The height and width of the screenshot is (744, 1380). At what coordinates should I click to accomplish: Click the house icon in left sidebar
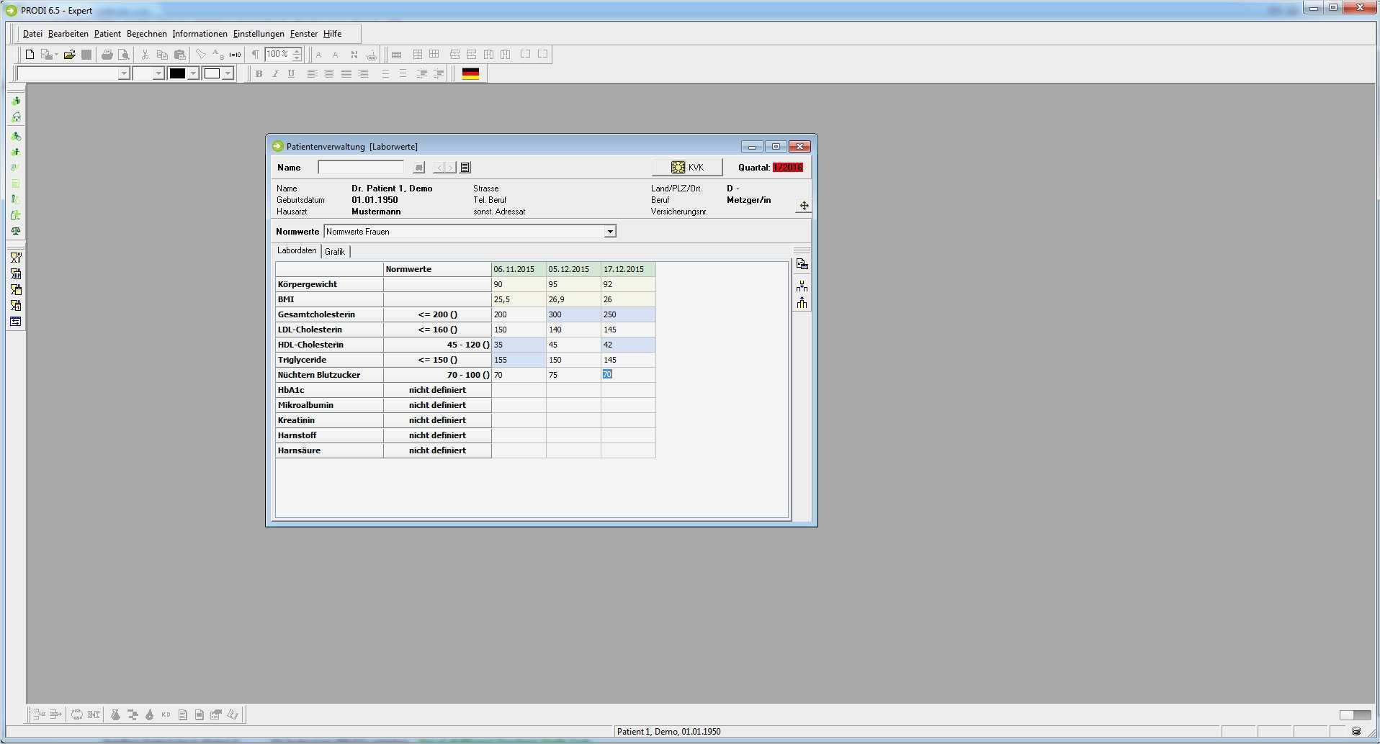15,117
